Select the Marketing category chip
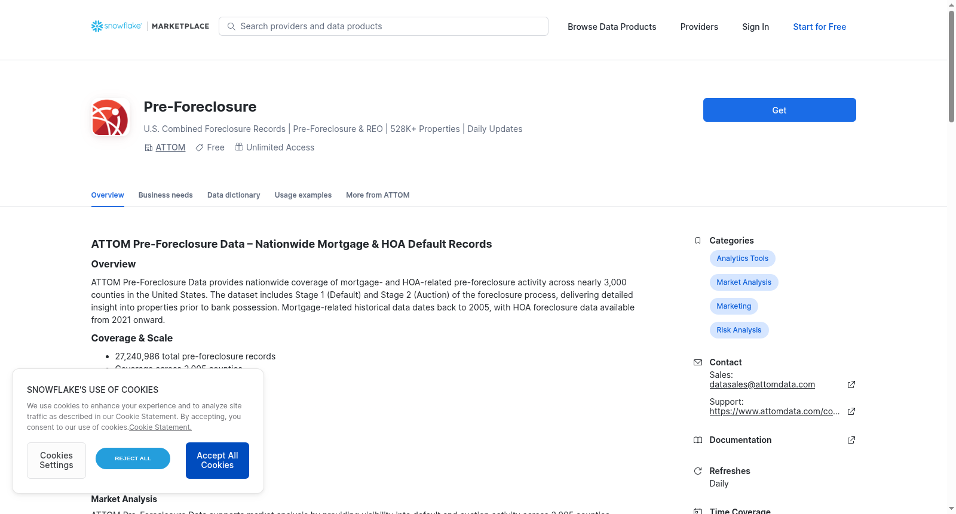The width and height of the screenshot is (956, 514). coord(734,306)
